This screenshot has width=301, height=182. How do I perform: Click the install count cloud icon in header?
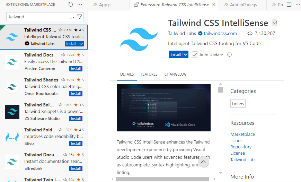click(x=250, y=33)
